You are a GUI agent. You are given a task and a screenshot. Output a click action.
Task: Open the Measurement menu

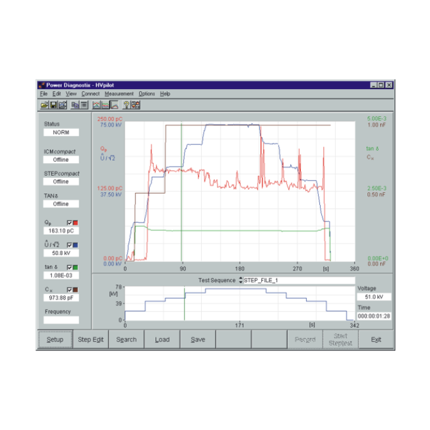(x=119, y=94)
